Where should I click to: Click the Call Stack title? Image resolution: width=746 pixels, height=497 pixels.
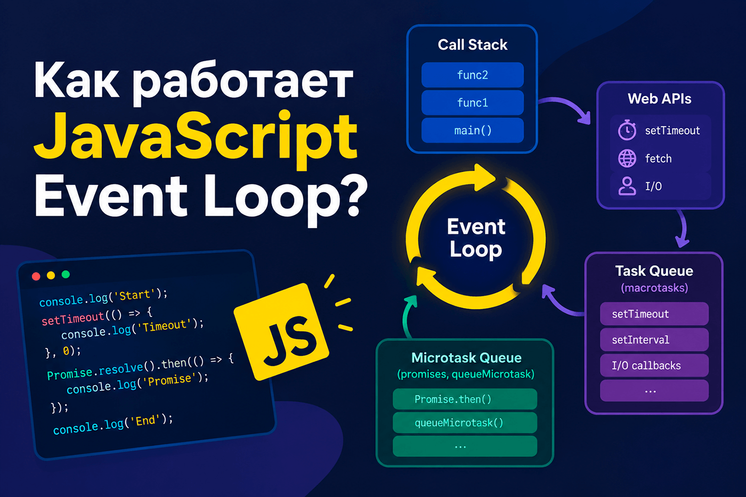click(x=473, y=45)
